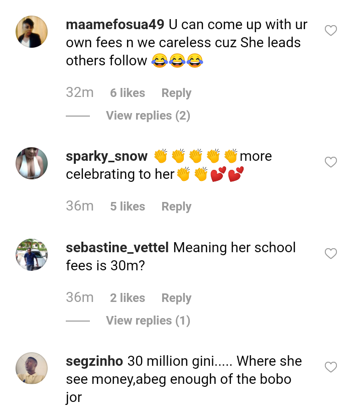Image resolution: width=358 pixels, height=414 pixels.
Task: Visit segzinho's profile via username
Action: (x=94, y=361)
